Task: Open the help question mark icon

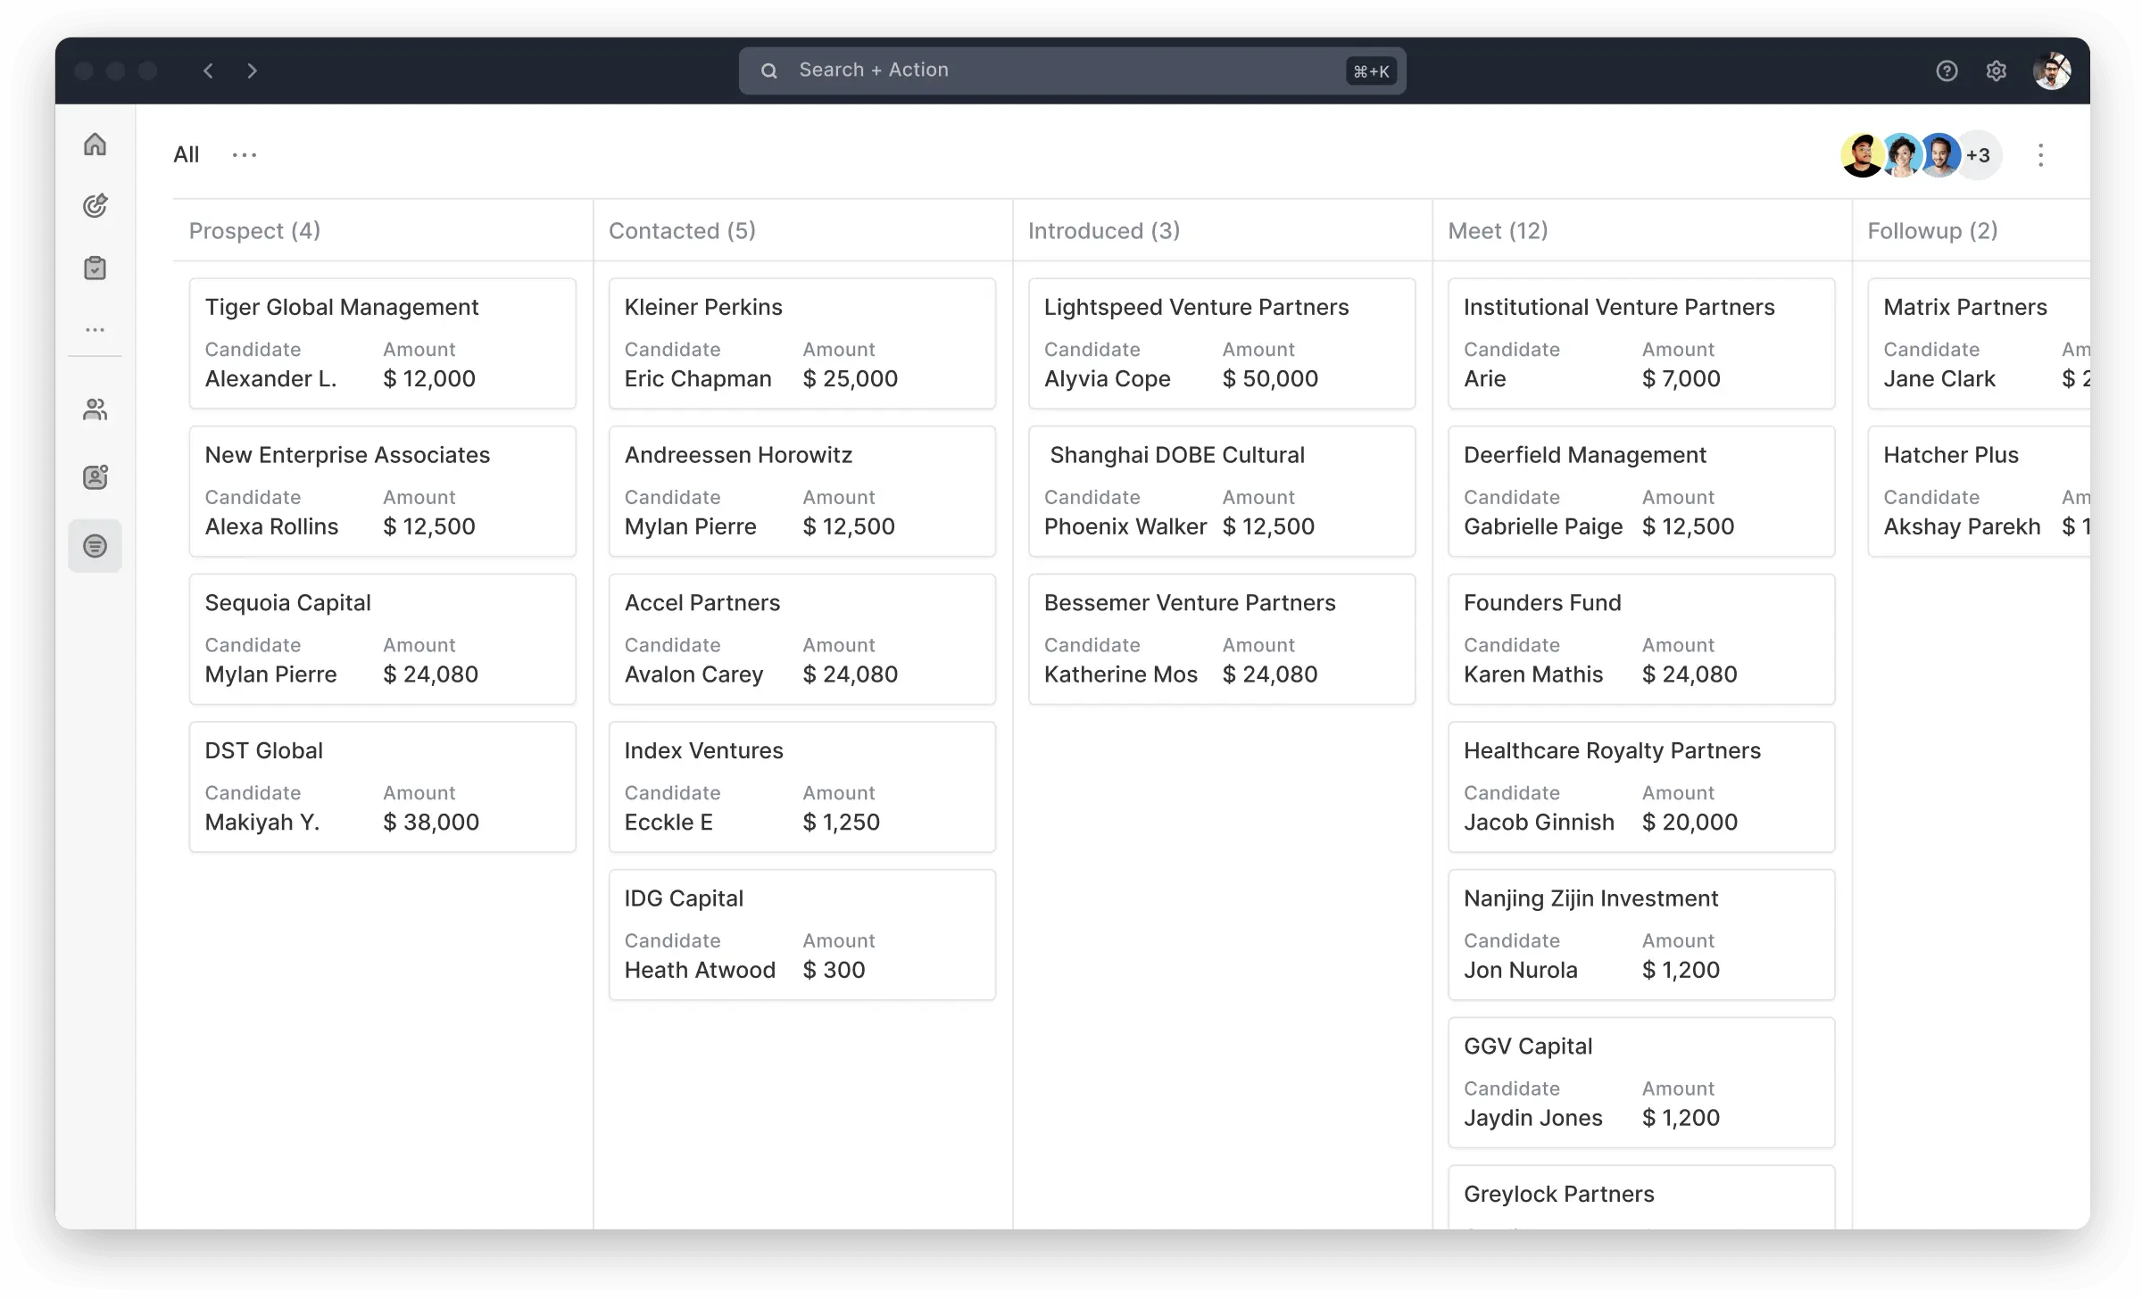Action: (1947, 71)
